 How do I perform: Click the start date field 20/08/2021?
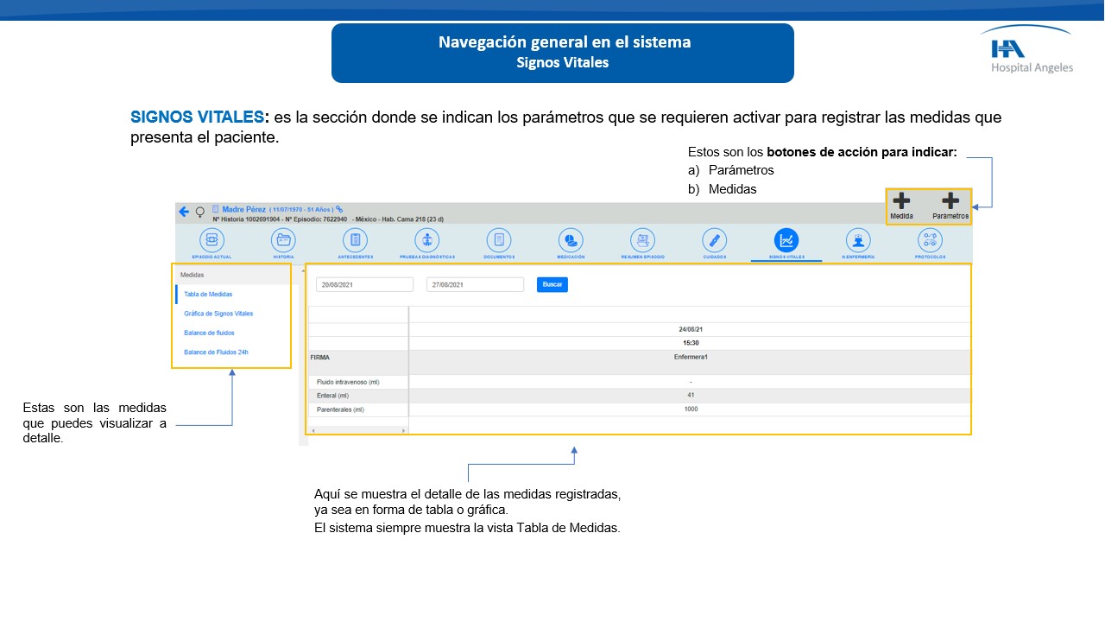[364, 284]
